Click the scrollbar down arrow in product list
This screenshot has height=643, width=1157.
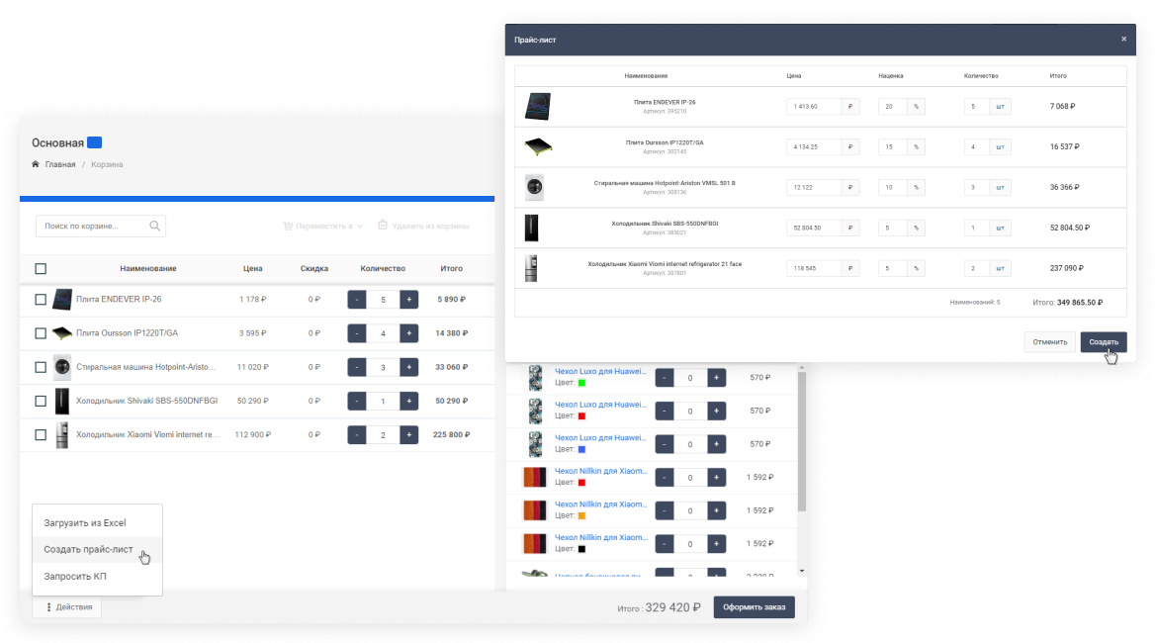[x=801, y=571]
